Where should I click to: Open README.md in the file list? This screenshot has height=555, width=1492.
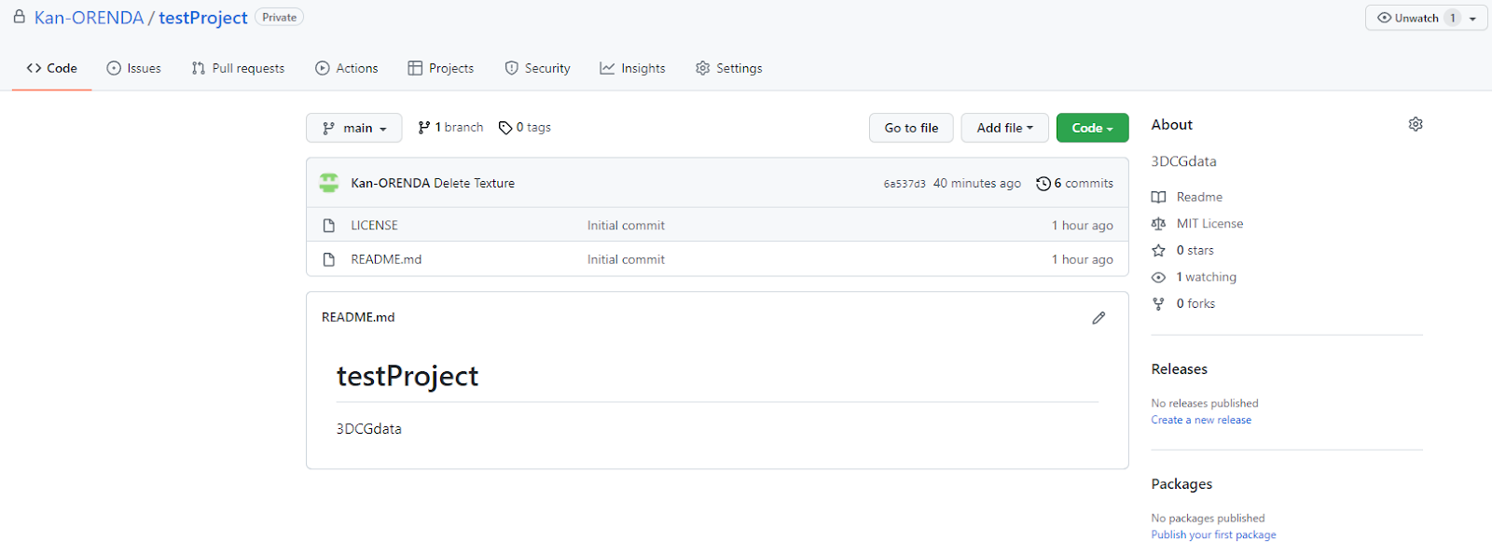pos(386,259)
